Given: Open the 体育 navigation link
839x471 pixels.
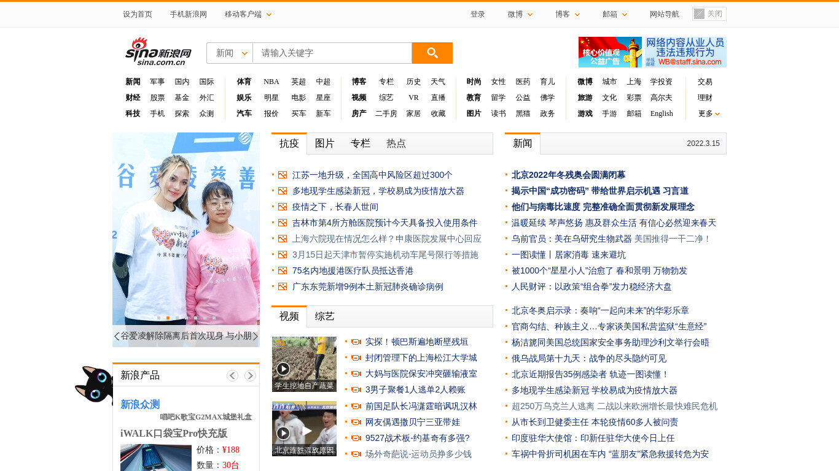Looking at the screenshot, I should coord(244,82).
